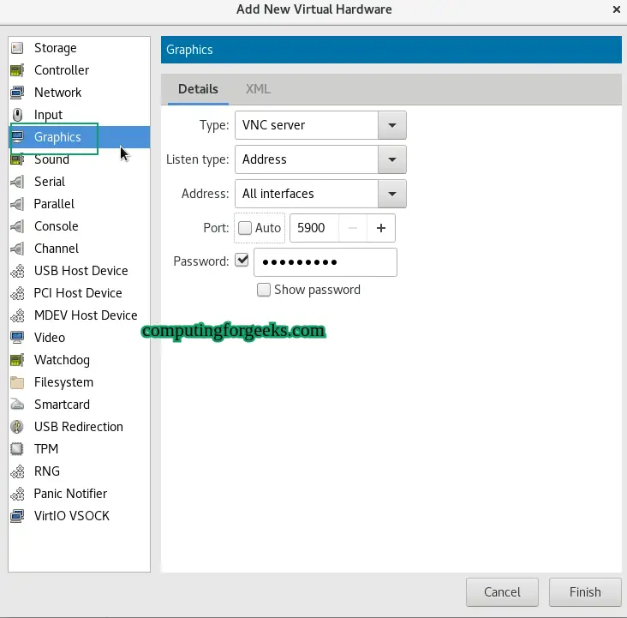Click the PCI Host Device icon
The width and height of the screenshot is (627, 618).
(17, 293)
